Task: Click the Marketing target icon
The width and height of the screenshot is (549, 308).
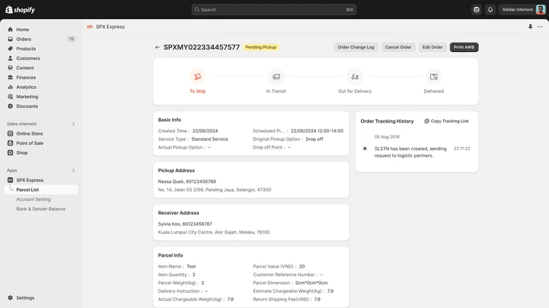Action: point(10,97)
